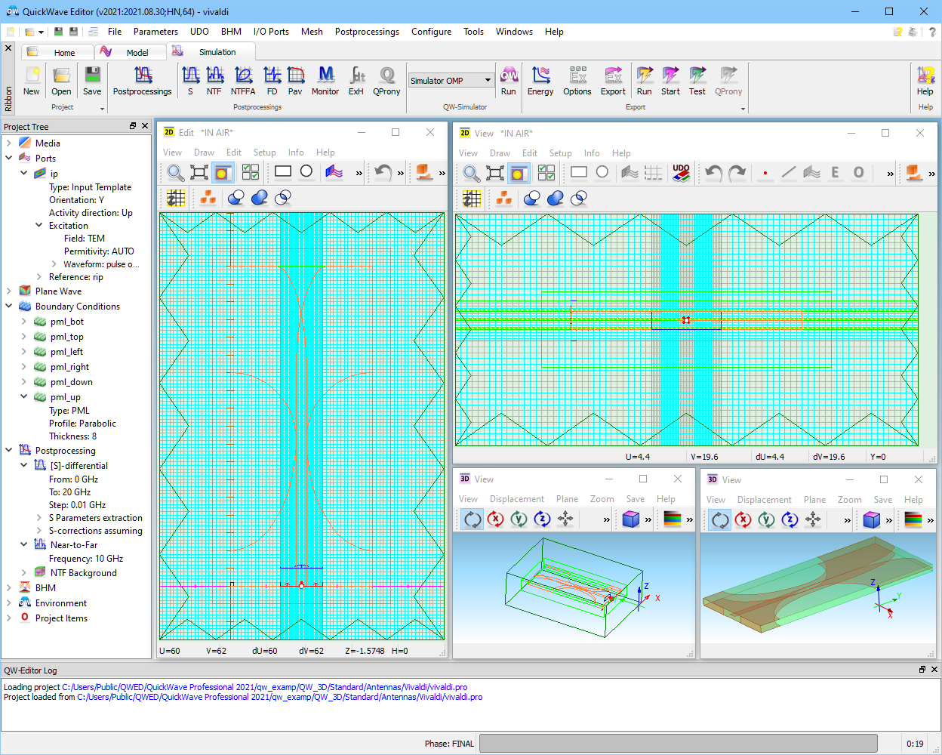
Task: Collapse the Excitation node in Project Tree
Action: (x=38, y=225)
